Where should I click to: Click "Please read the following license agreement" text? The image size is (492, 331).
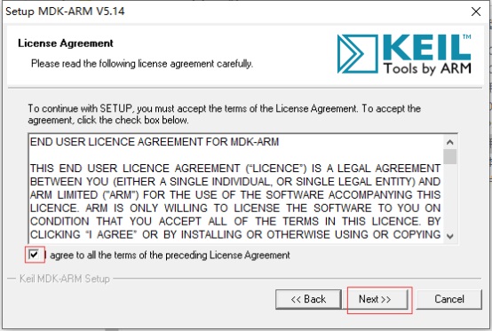[x=142, y=64]
